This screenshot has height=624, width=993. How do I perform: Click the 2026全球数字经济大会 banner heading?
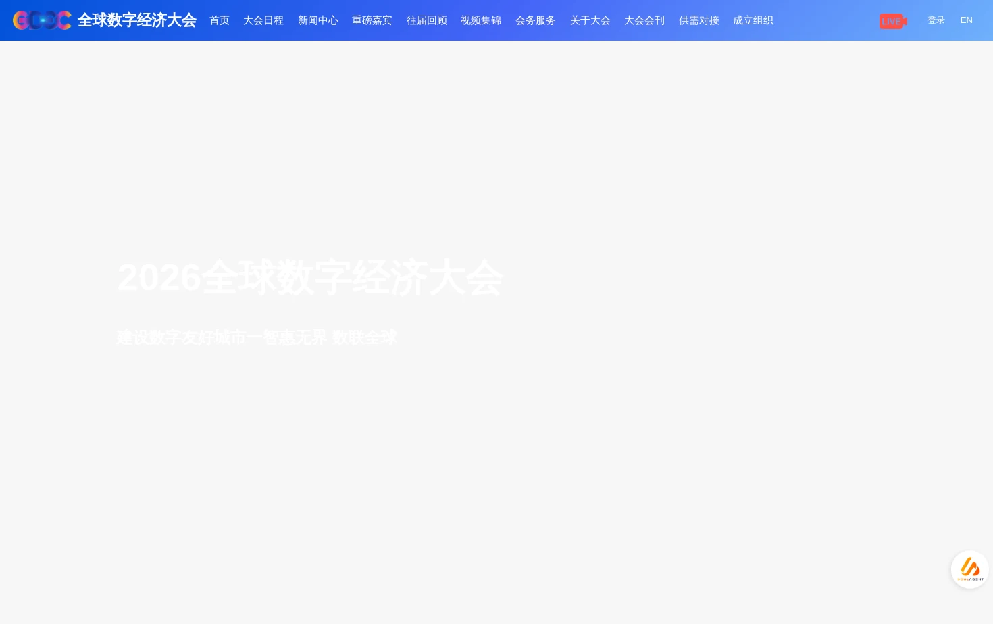310,277
